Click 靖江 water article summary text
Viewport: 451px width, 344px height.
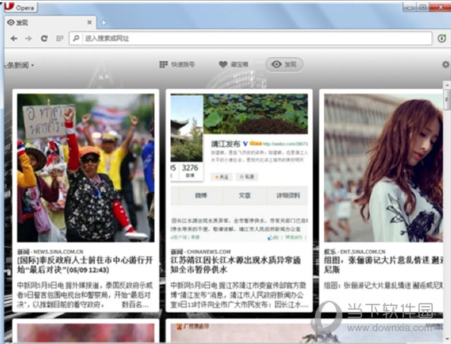pyautogui.click(x=239, y=295)
